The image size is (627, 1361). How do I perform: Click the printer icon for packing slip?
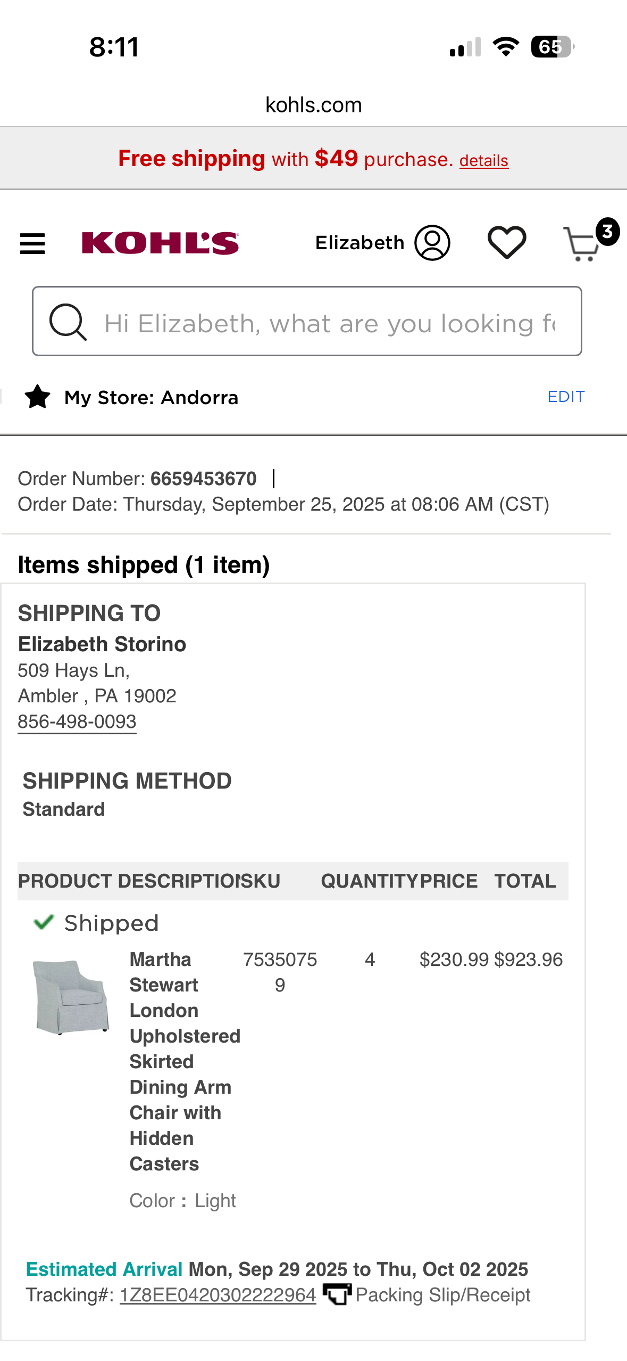(337, 1294)
